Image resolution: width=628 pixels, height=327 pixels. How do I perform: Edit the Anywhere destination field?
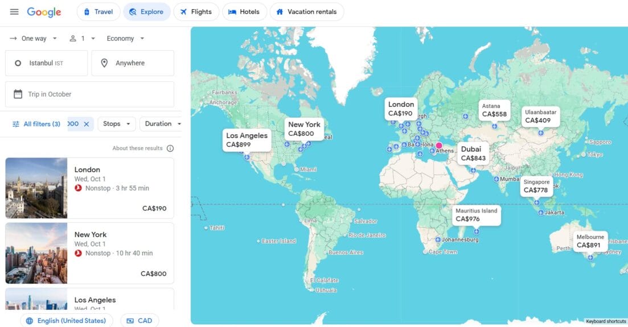133,63
